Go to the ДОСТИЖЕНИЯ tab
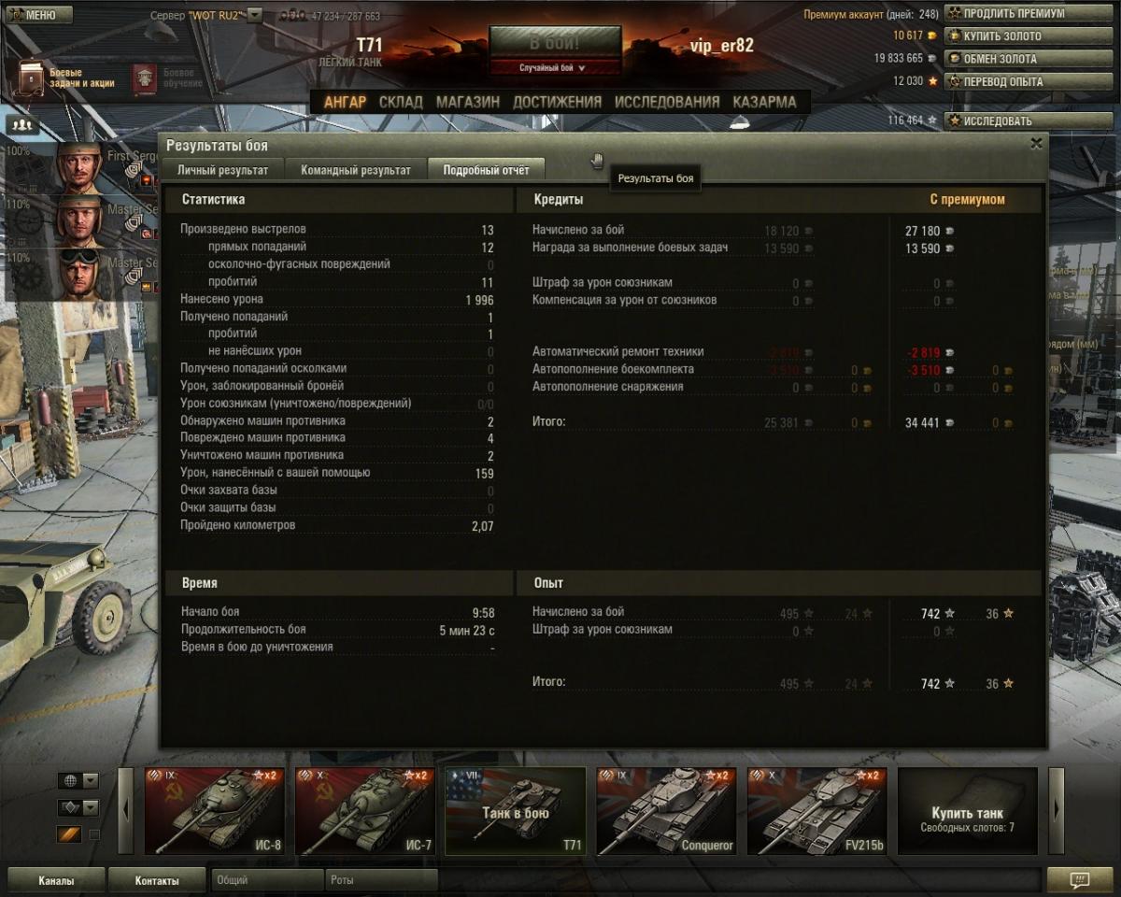This screenshot has width=1121, height=897. pos(557,102)
